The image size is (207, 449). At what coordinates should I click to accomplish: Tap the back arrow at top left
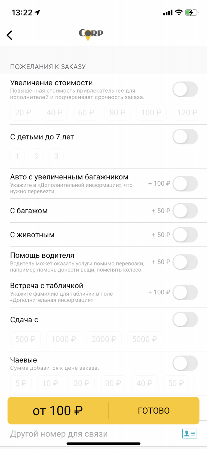(10, 35)
